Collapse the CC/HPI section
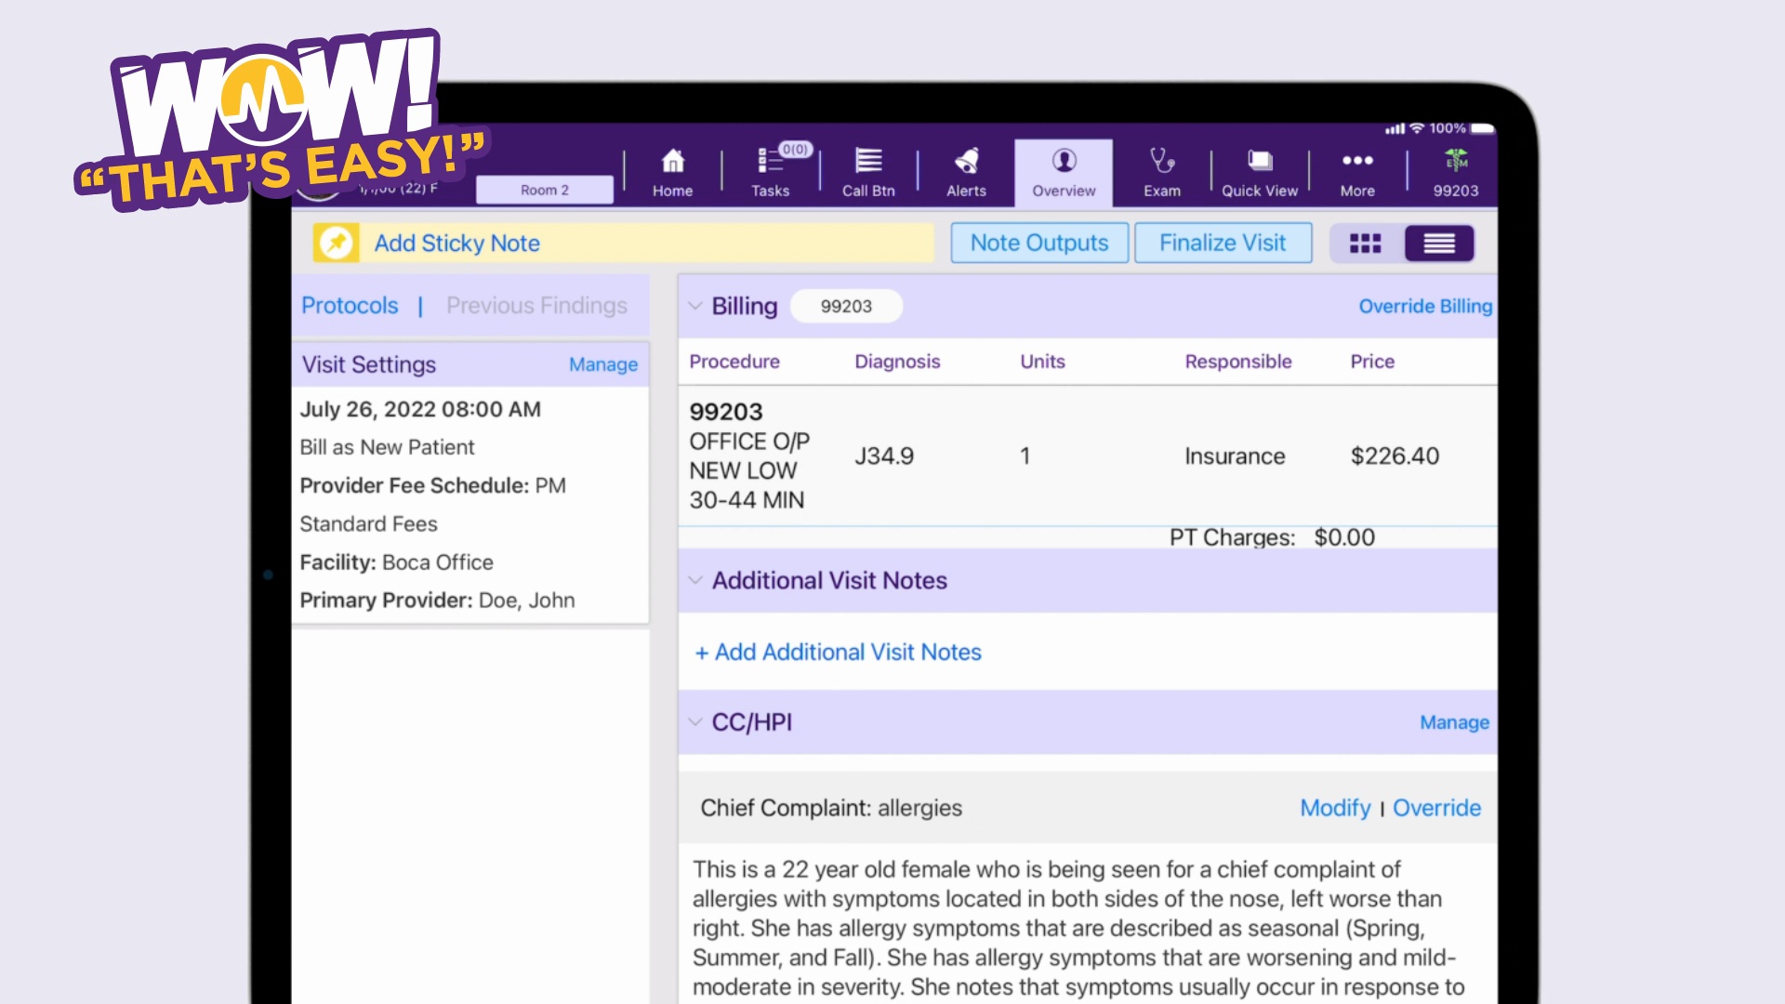 [695, 721]
